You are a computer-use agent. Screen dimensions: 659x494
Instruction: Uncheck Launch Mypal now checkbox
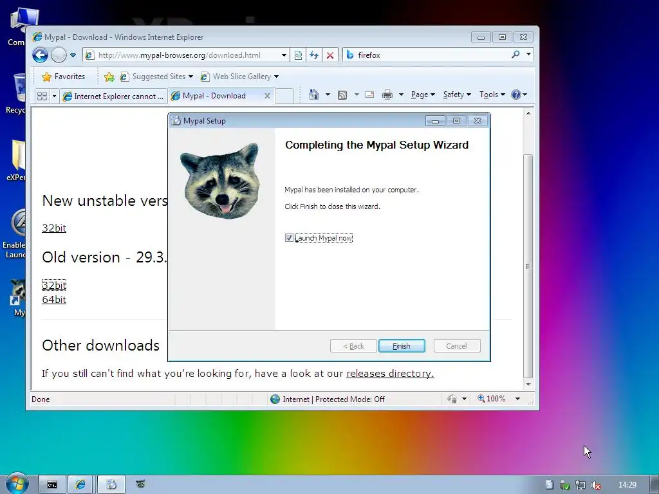(x=289, y=238)
